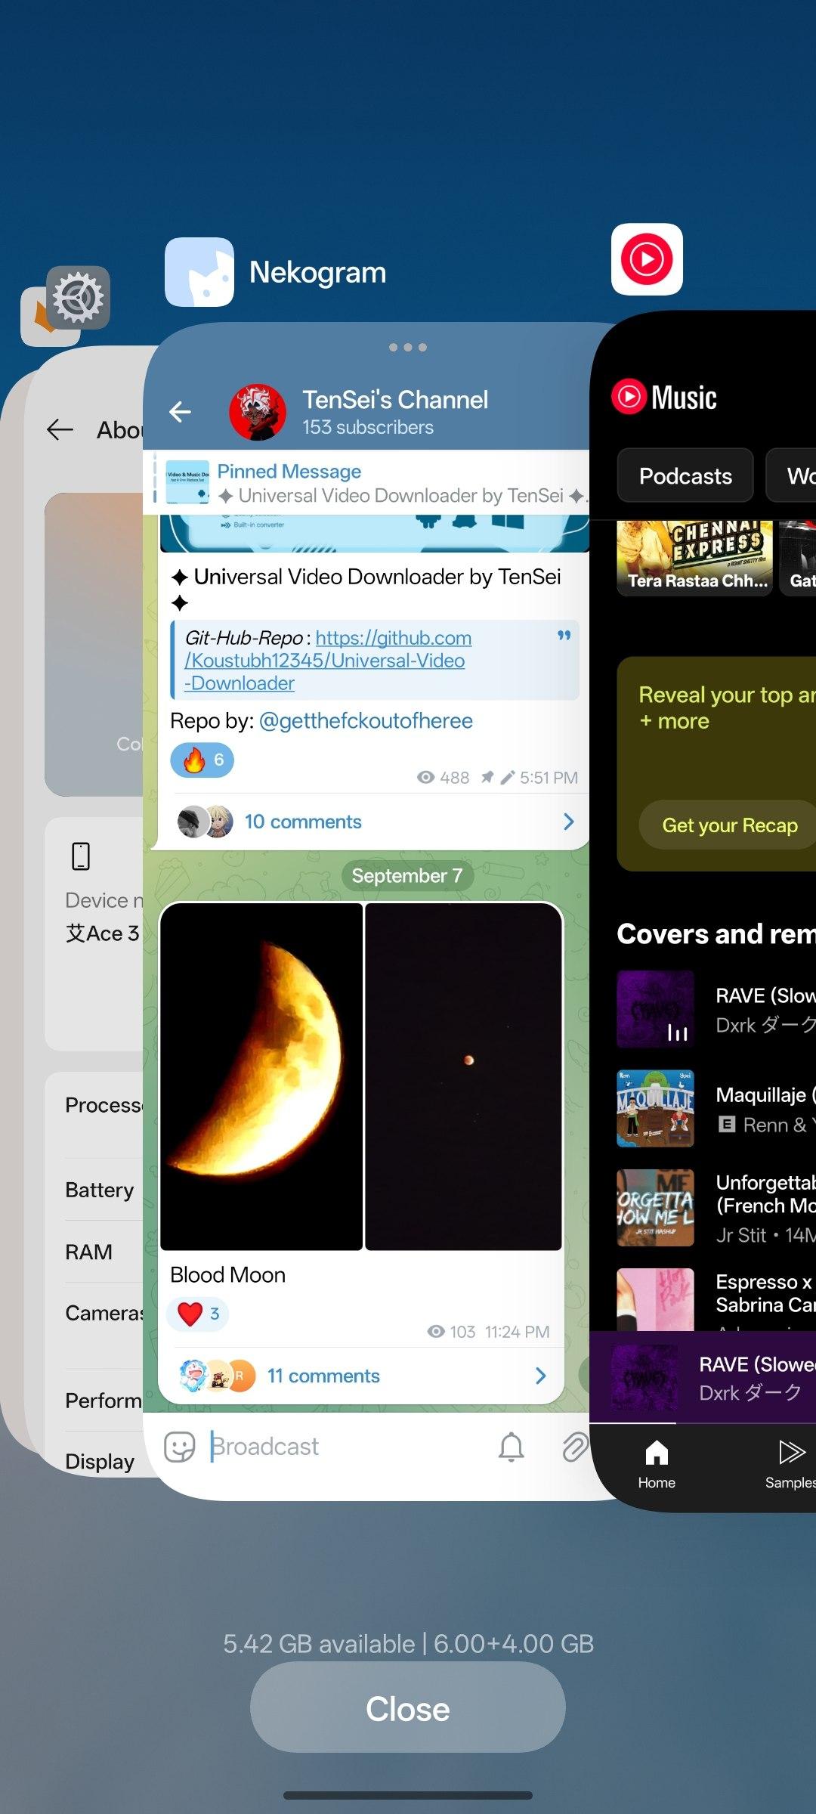Tap the September 7 date chip
816x1814 pixels.
407,875
